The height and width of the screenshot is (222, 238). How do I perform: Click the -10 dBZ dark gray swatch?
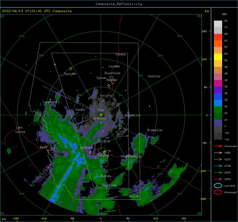click(x=218, y=136)
